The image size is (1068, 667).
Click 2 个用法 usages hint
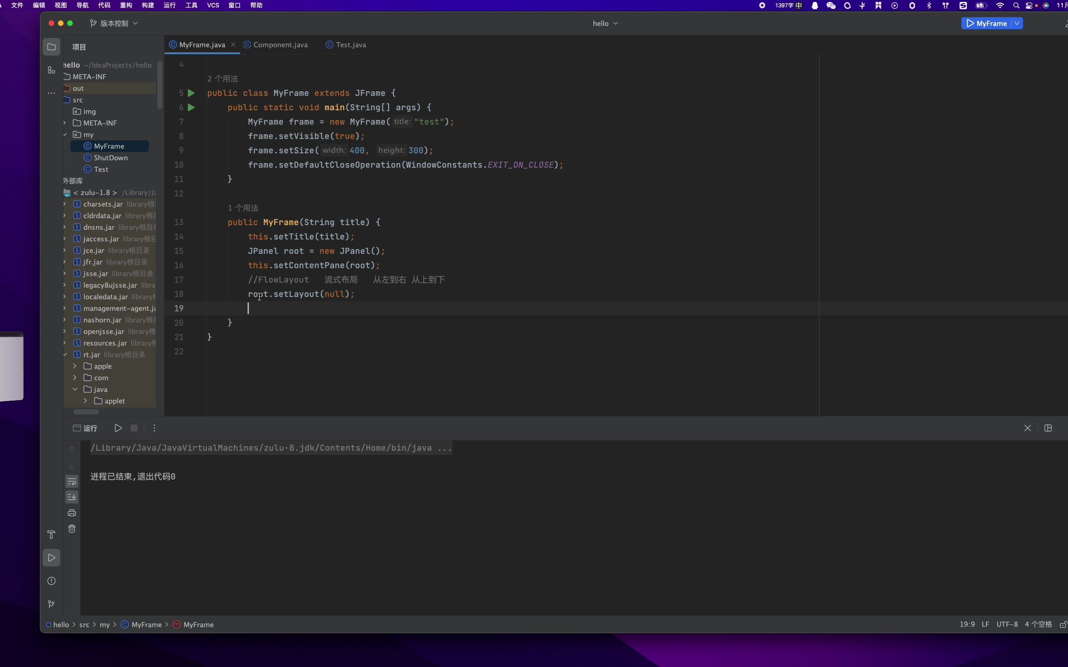tap(222, 79)
